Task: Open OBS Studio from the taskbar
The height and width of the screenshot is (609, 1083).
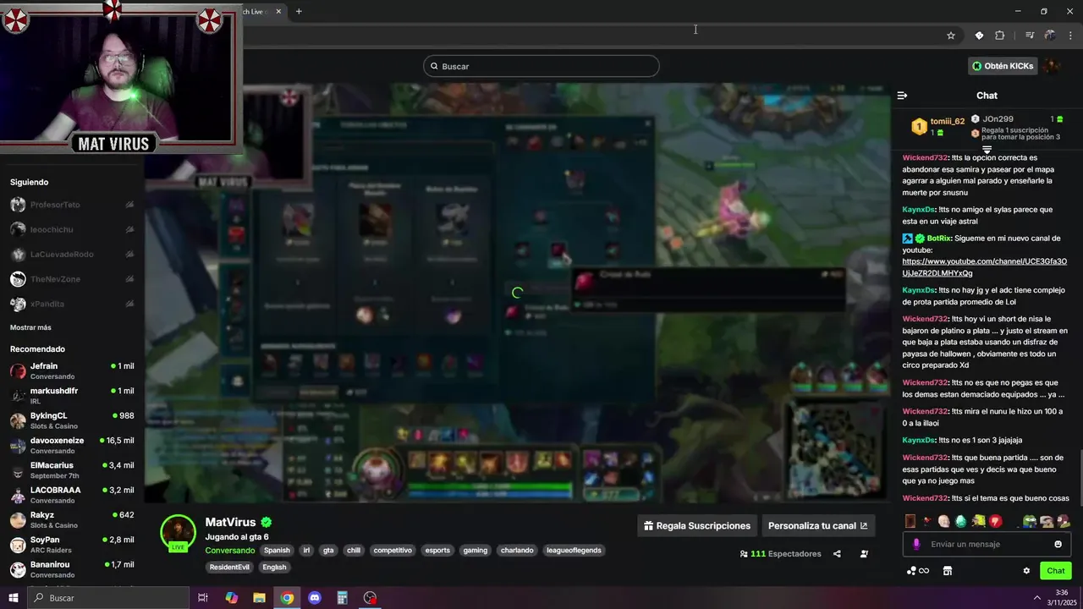Action: coord(370,598)
